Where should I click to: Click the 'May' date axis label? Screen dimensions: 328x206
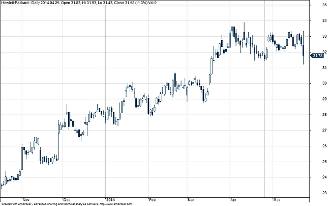pos(277,200)
